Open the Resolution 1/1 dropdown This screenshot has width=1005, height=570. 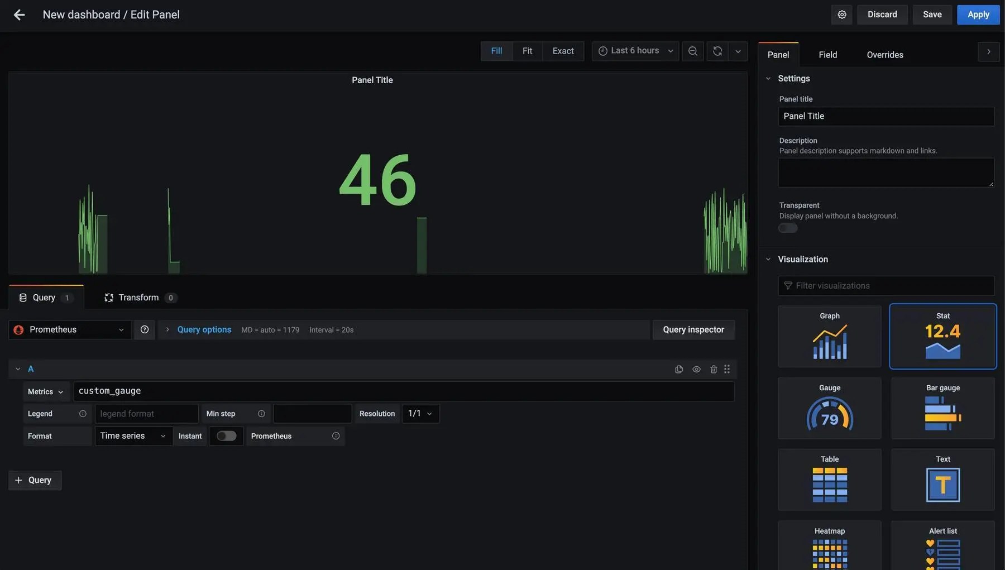point(420,413)
